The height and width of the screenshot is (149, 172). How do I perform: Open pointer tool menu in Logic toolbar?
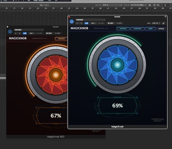(42, 5)
